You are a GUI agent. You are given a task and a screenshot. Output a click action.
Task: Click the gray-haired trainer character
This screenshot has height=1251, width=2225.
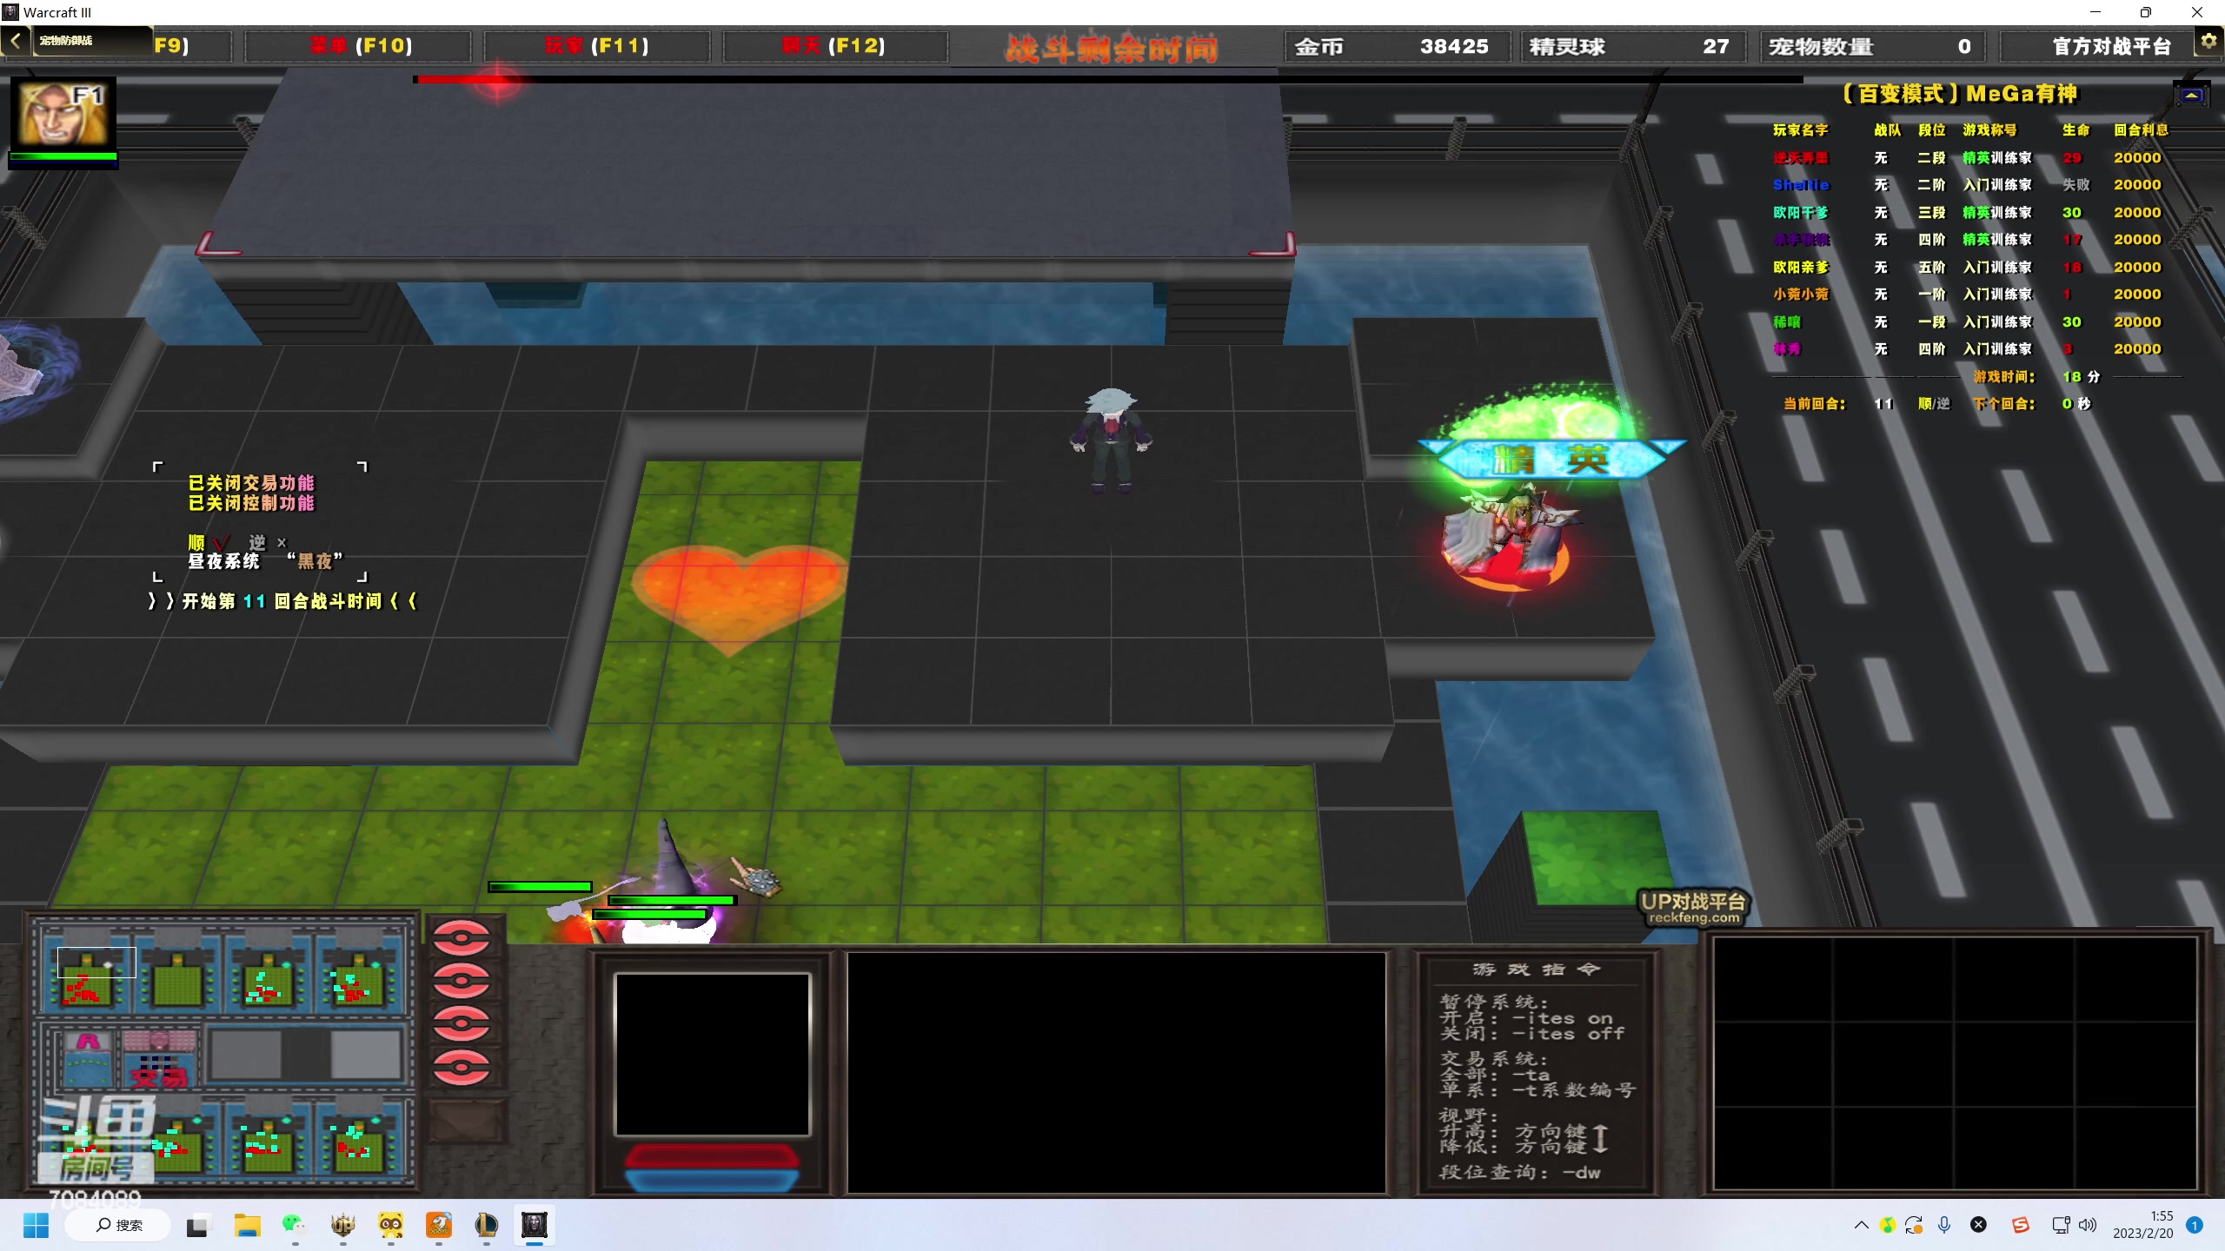[x=1111, y=440]
